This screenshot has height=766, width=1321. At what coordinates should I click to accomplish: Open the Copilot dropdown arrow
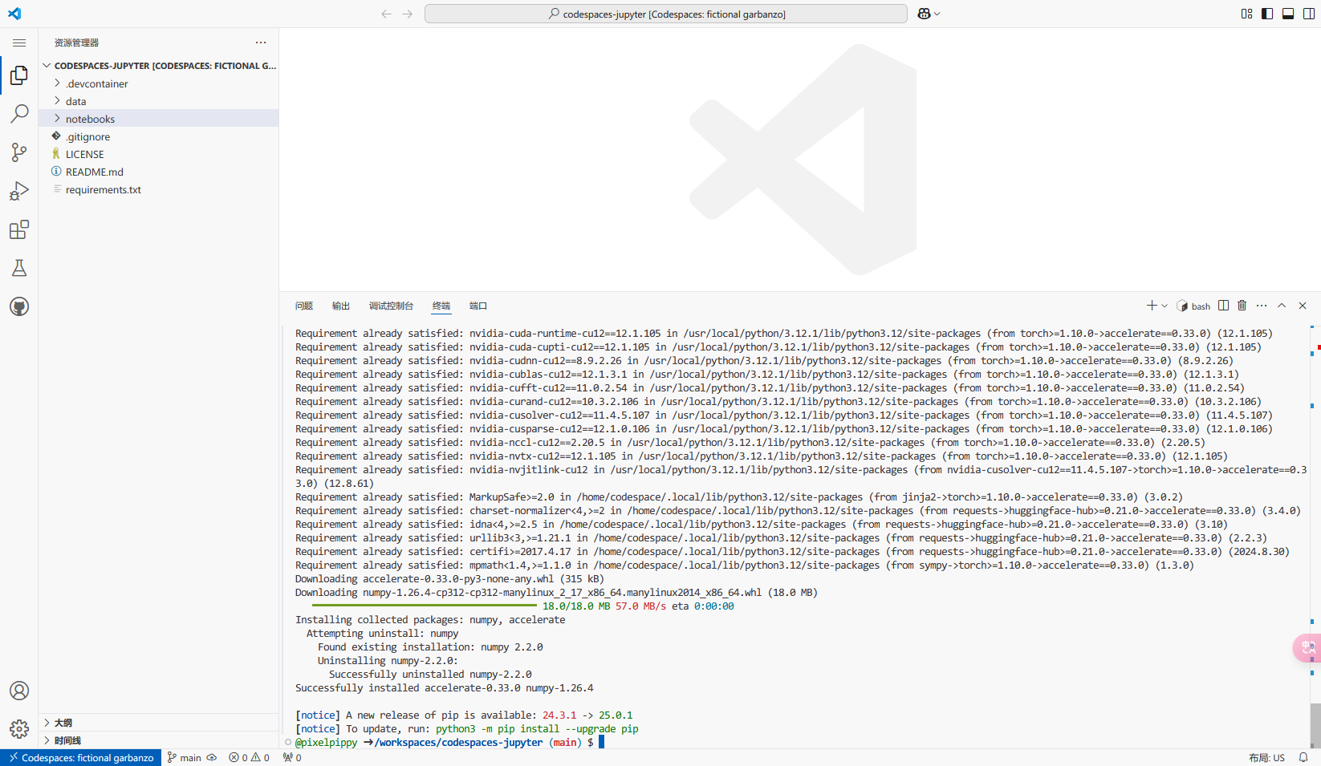click(x=937, y=14)
